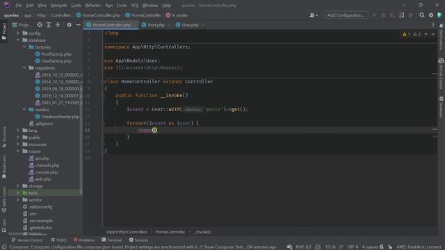Open the GitHub Copilot side panel
This screenshot has height=250, width=445.
[x=441, y=74]
